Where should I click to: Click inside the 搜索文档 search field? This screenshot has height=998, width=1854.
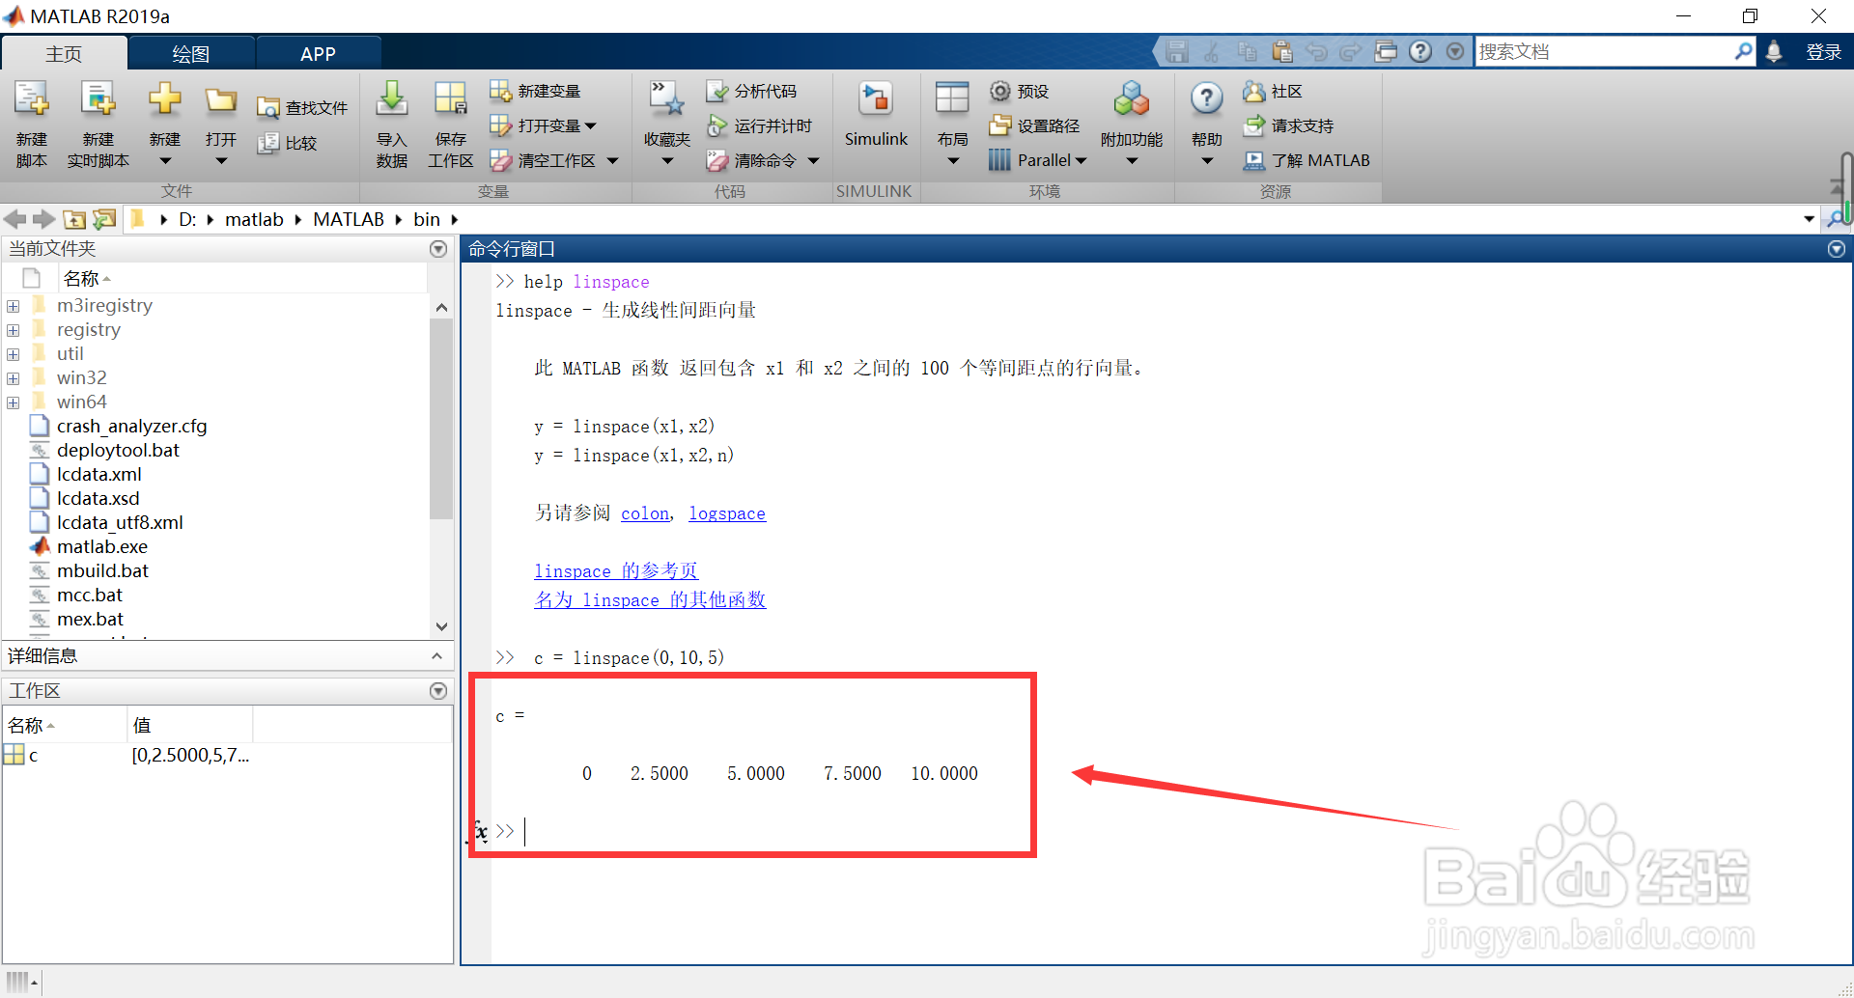tap(1604, 51)
